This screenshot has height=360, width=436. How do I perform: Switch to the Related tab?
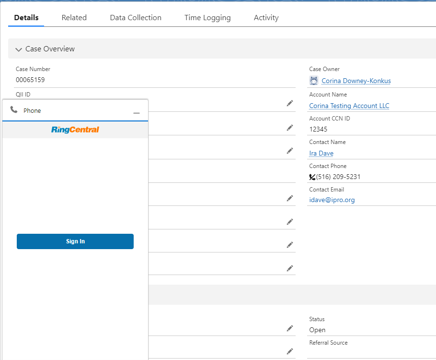74,18
